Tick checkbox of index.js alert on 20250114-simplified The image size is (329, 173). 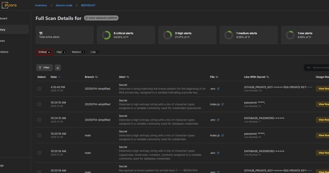(x=39, y=104)
